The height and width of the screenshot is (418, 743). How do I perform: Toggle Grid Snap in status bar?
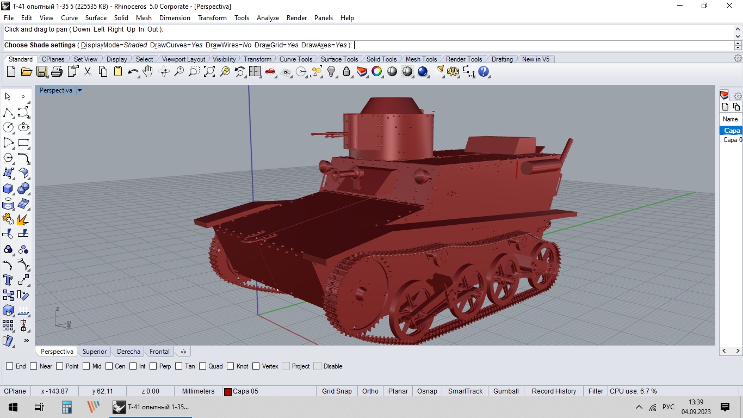click(x=337, y=391)
